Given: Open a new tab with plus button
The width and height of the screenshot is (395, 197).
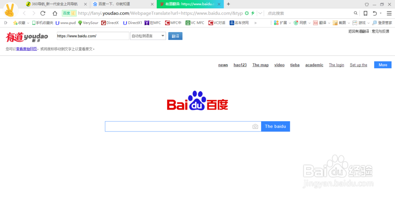Looking at the screenshot, I should 228,4.
